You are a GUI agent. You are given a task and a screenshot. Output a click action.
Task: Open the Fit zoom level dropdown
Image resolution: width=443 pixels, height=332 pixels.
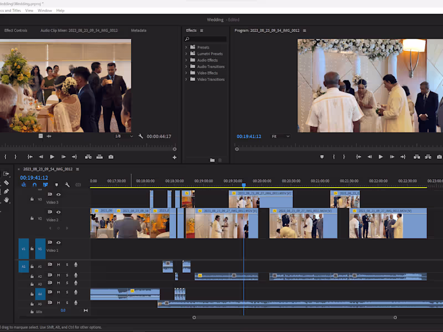(280, 136)
